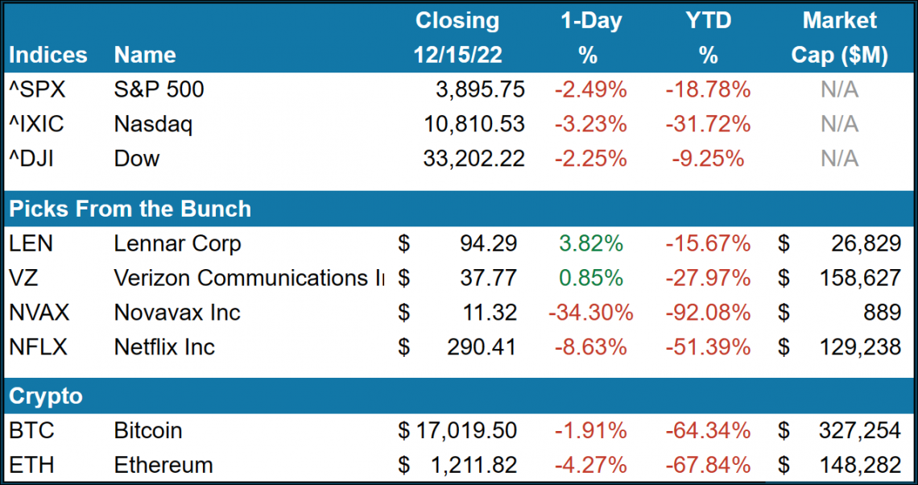Click the ^DJI ticker symbol

pos(35,159)
